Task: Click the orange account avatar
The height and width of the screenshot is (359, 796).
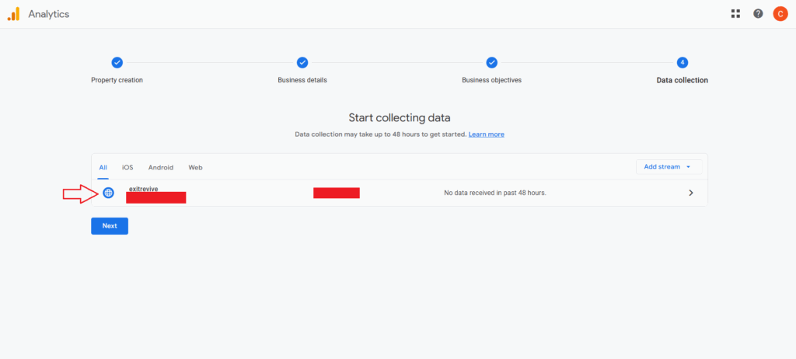Action: (780, 14)
